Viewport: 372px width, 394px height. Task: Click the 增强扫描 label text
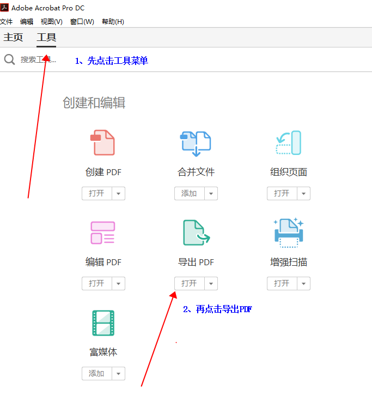pyautogui.click(x=289, y=262)
